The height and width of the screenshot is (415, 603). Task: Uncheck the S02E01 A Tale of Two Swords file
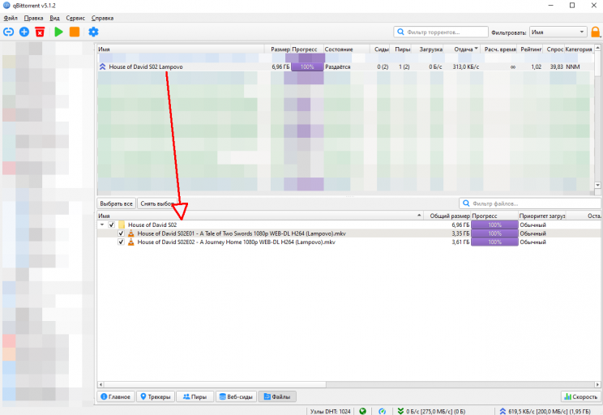pos(121,233)
